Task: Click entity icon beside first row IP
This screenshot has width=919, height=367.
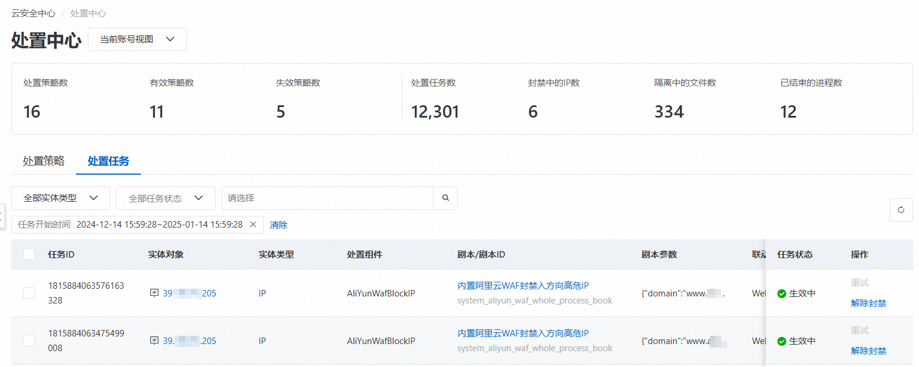Action: click(x=154, y=293)
